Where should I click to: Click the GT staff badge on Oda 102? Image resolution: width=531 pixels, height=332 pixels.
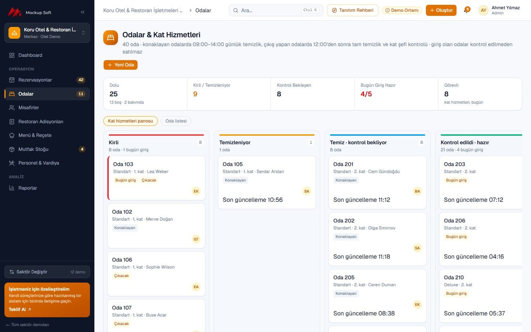pyautogui.click(x=196, y=239)
